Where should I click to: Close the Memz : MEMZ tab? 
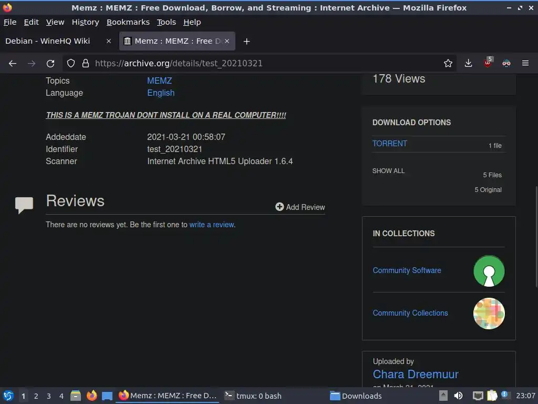[x=227, y=41]
